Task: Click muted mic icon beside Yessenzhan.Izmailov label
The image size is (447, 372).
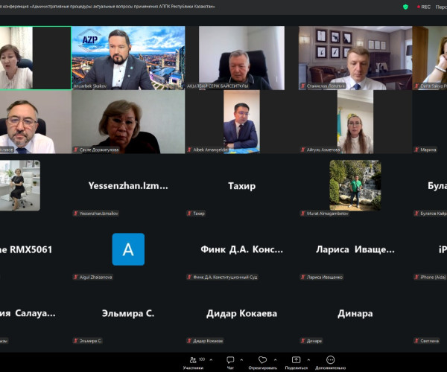Action: pos(76,214)
